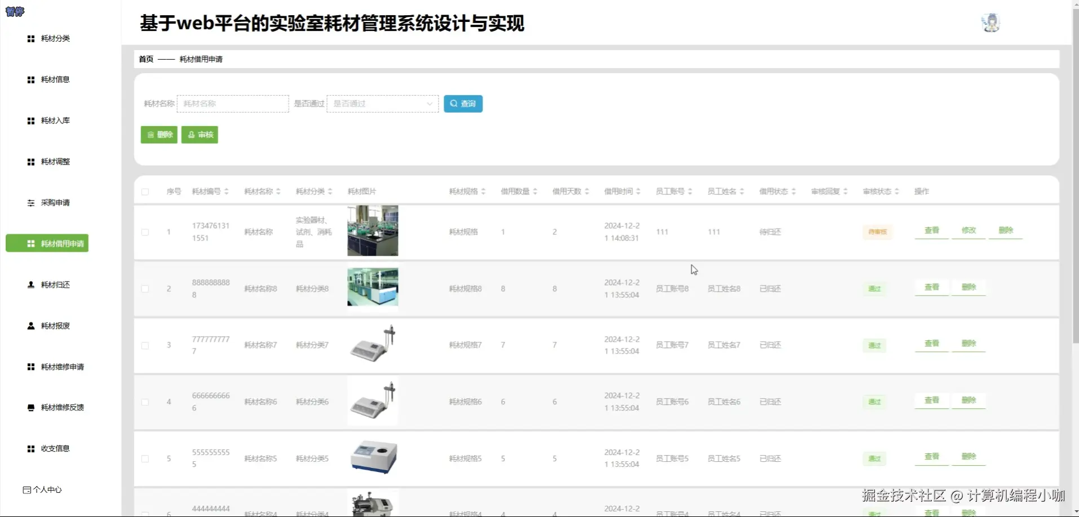Open 耗材归还 in the sidebar
This screenshot has height=517, width=1079.
tap(55, 285)
